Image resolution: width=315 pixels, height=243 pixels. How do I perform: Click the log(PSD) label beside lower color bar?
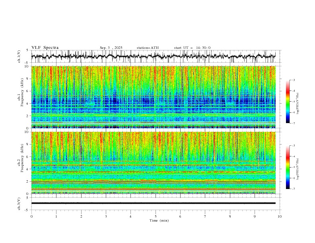tap(298, 169)
